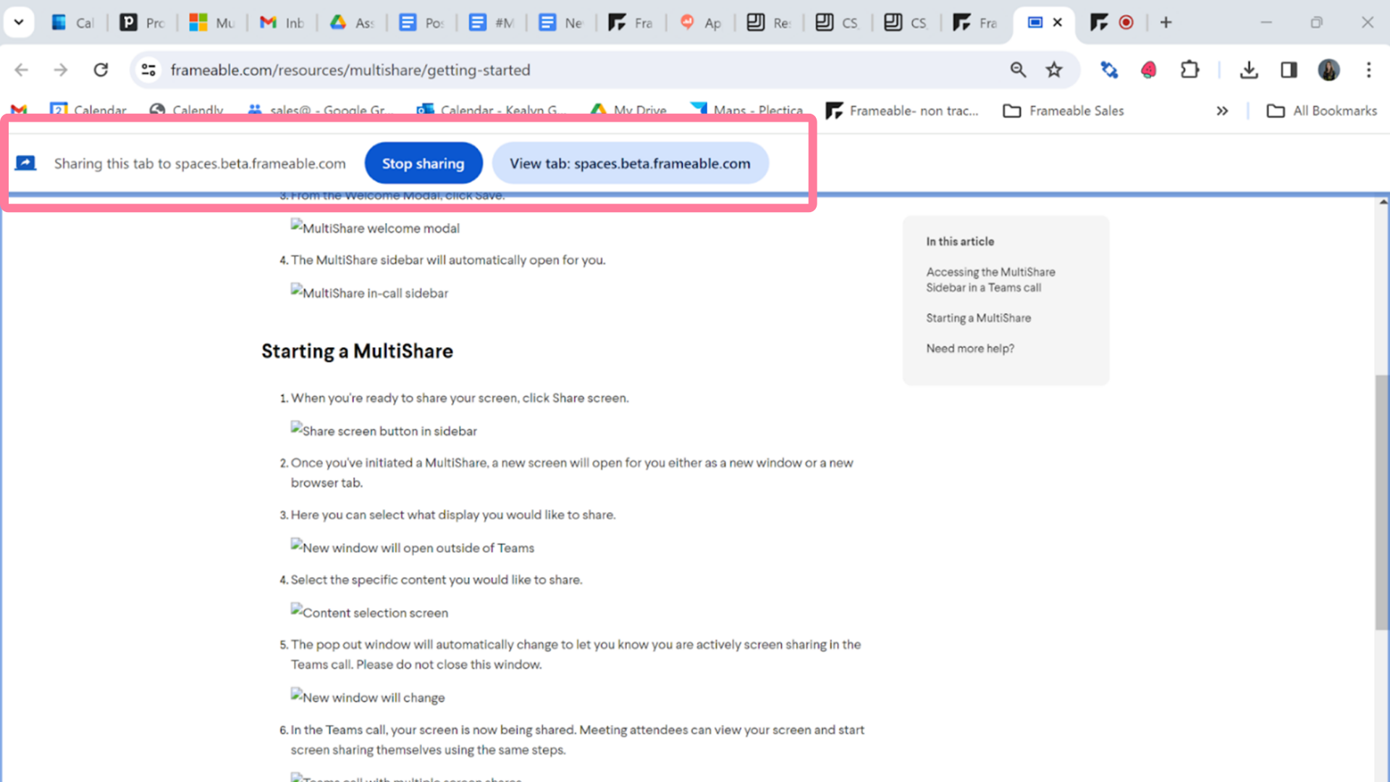Open the Extensions puzzle icon
This screenshot has width=1390, height=782.
coord(1189,70)
